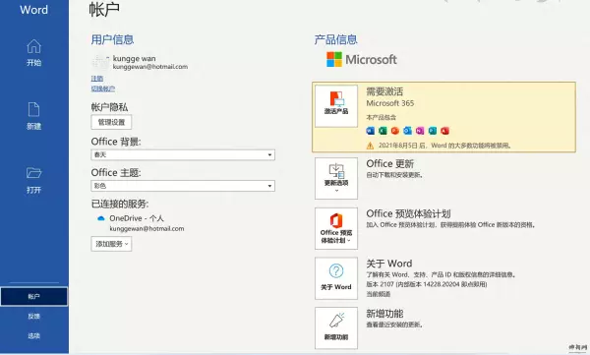Open the 开始 (Home) page in sidebar
590x355 pixels.
[x=33, y=53]
